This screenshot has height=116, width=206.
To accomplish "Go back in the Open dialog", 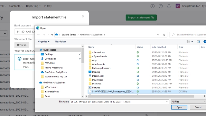I will (39, 35).
